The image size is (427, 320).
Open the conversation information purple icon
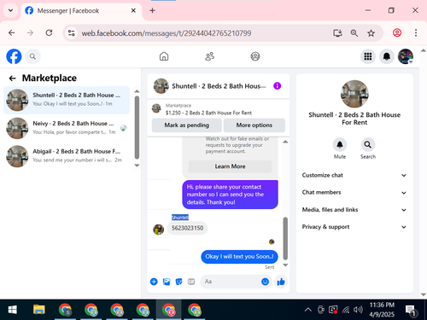click(278, 86)
